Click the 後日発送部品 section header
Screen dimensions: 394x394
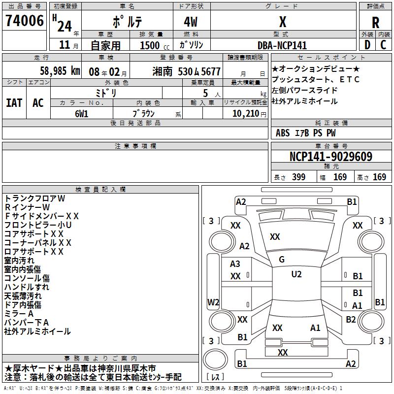point(135,123)
